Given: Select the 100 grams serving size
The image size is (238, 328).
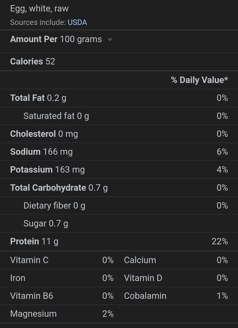Looking at the screenshot, I should click(81, 39).
